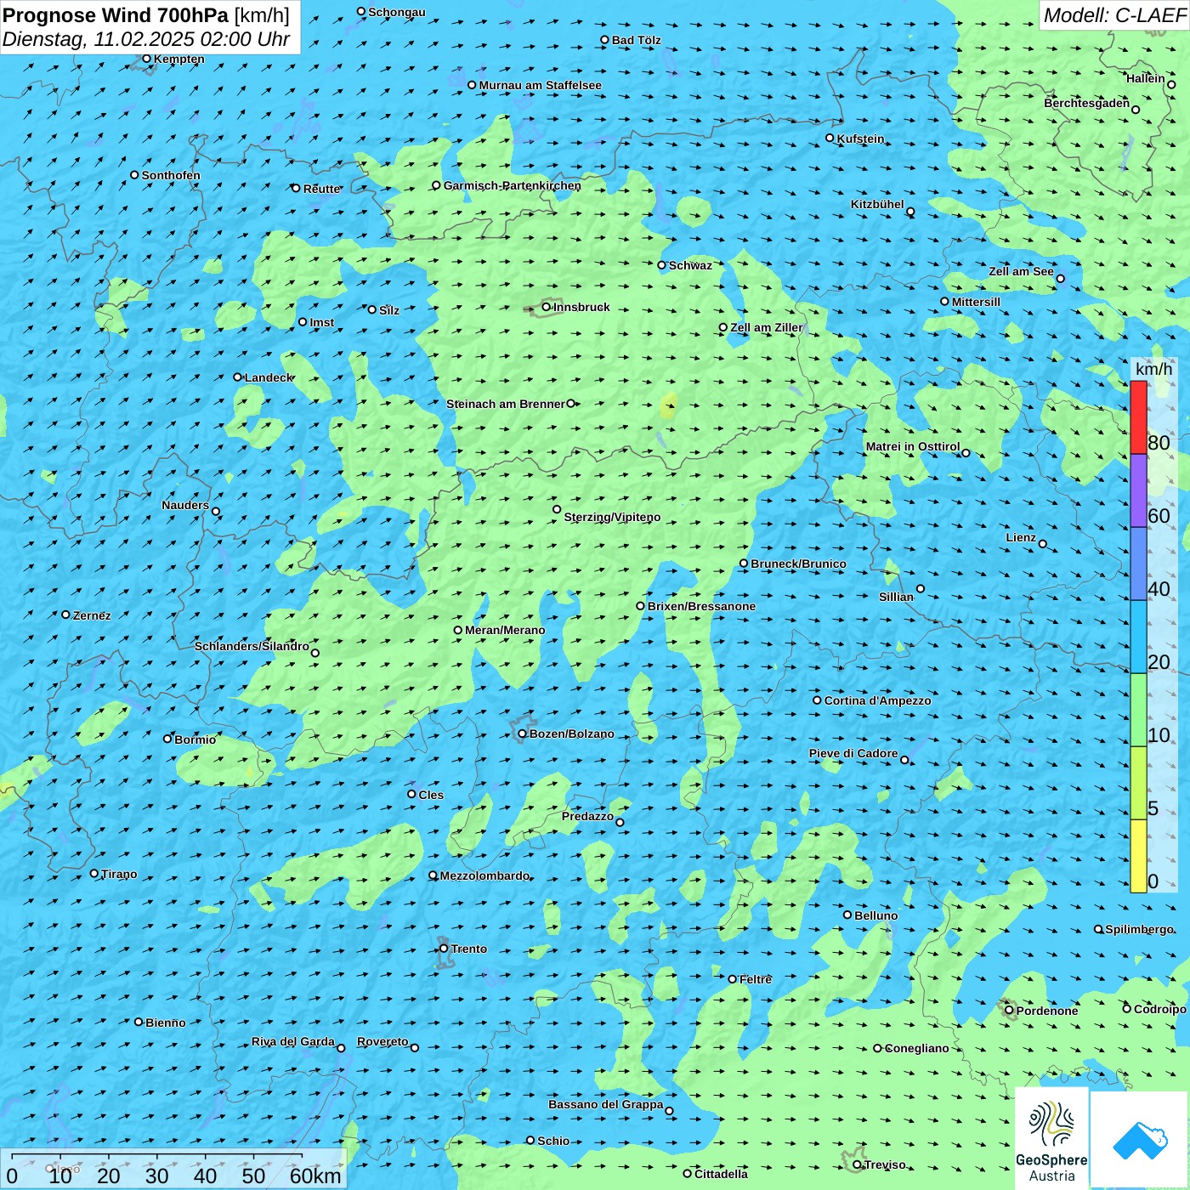
Task: Click the 'Conegliano' label
Action: (x=916, y=1048)
